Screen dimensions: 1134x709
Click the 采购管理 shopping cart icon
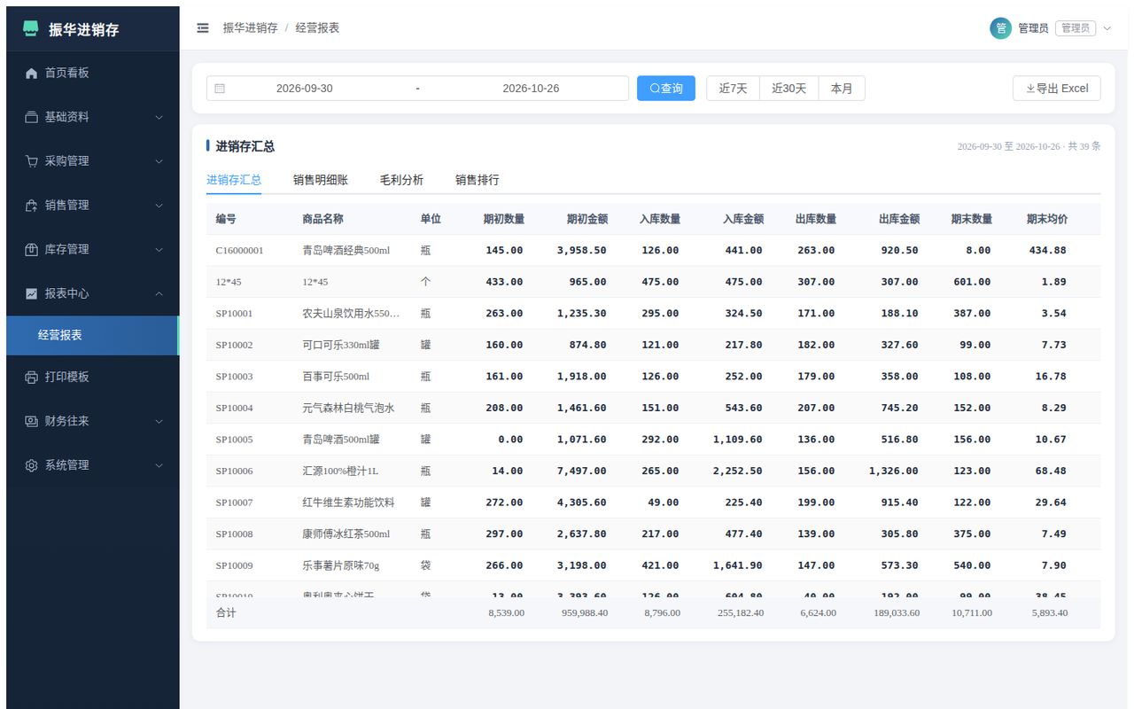coord(31,161)
